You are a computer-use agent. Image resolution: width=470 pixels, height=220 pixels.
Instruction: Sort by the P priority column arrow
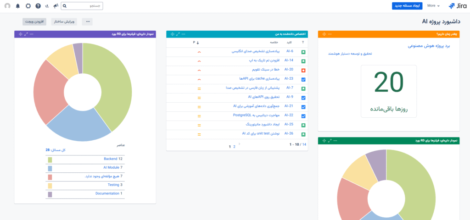pyautogui.click(x=198, y=43)
